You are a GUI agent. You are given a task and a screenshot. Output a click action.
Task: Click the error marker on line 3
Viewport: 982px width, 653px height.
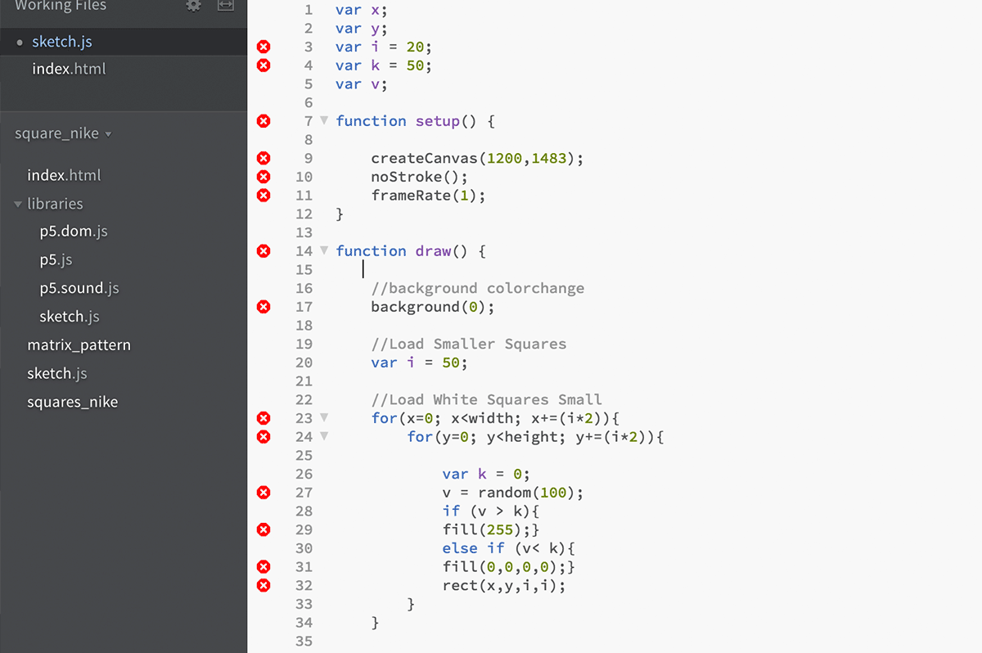(264, 47)
